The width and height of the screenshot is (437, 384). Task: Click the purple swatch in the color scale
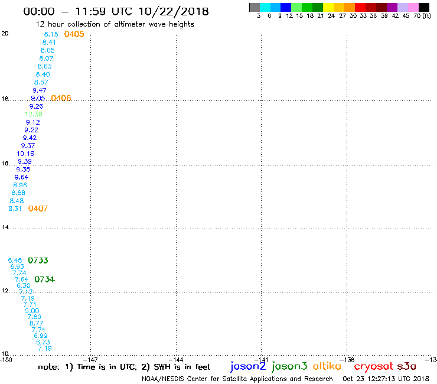click(392, 7)
